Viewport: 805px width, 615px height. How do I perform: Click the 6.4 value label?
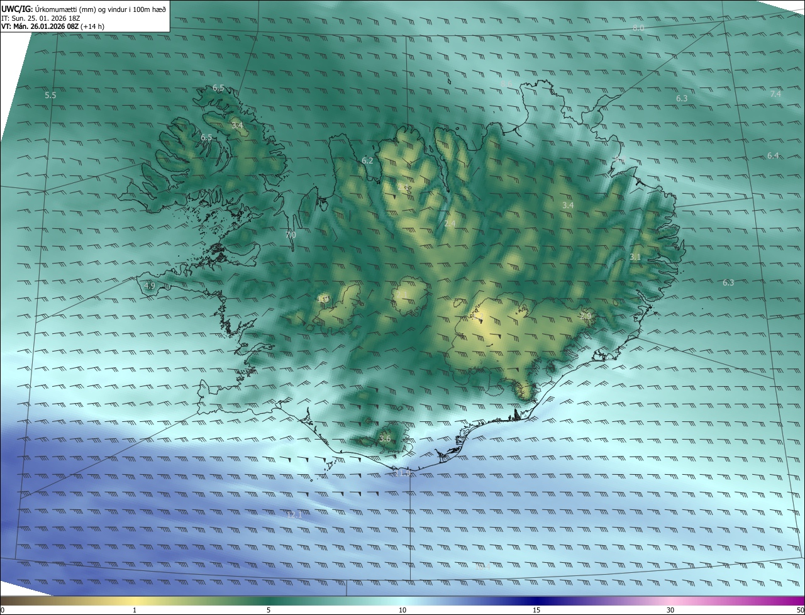773,156
